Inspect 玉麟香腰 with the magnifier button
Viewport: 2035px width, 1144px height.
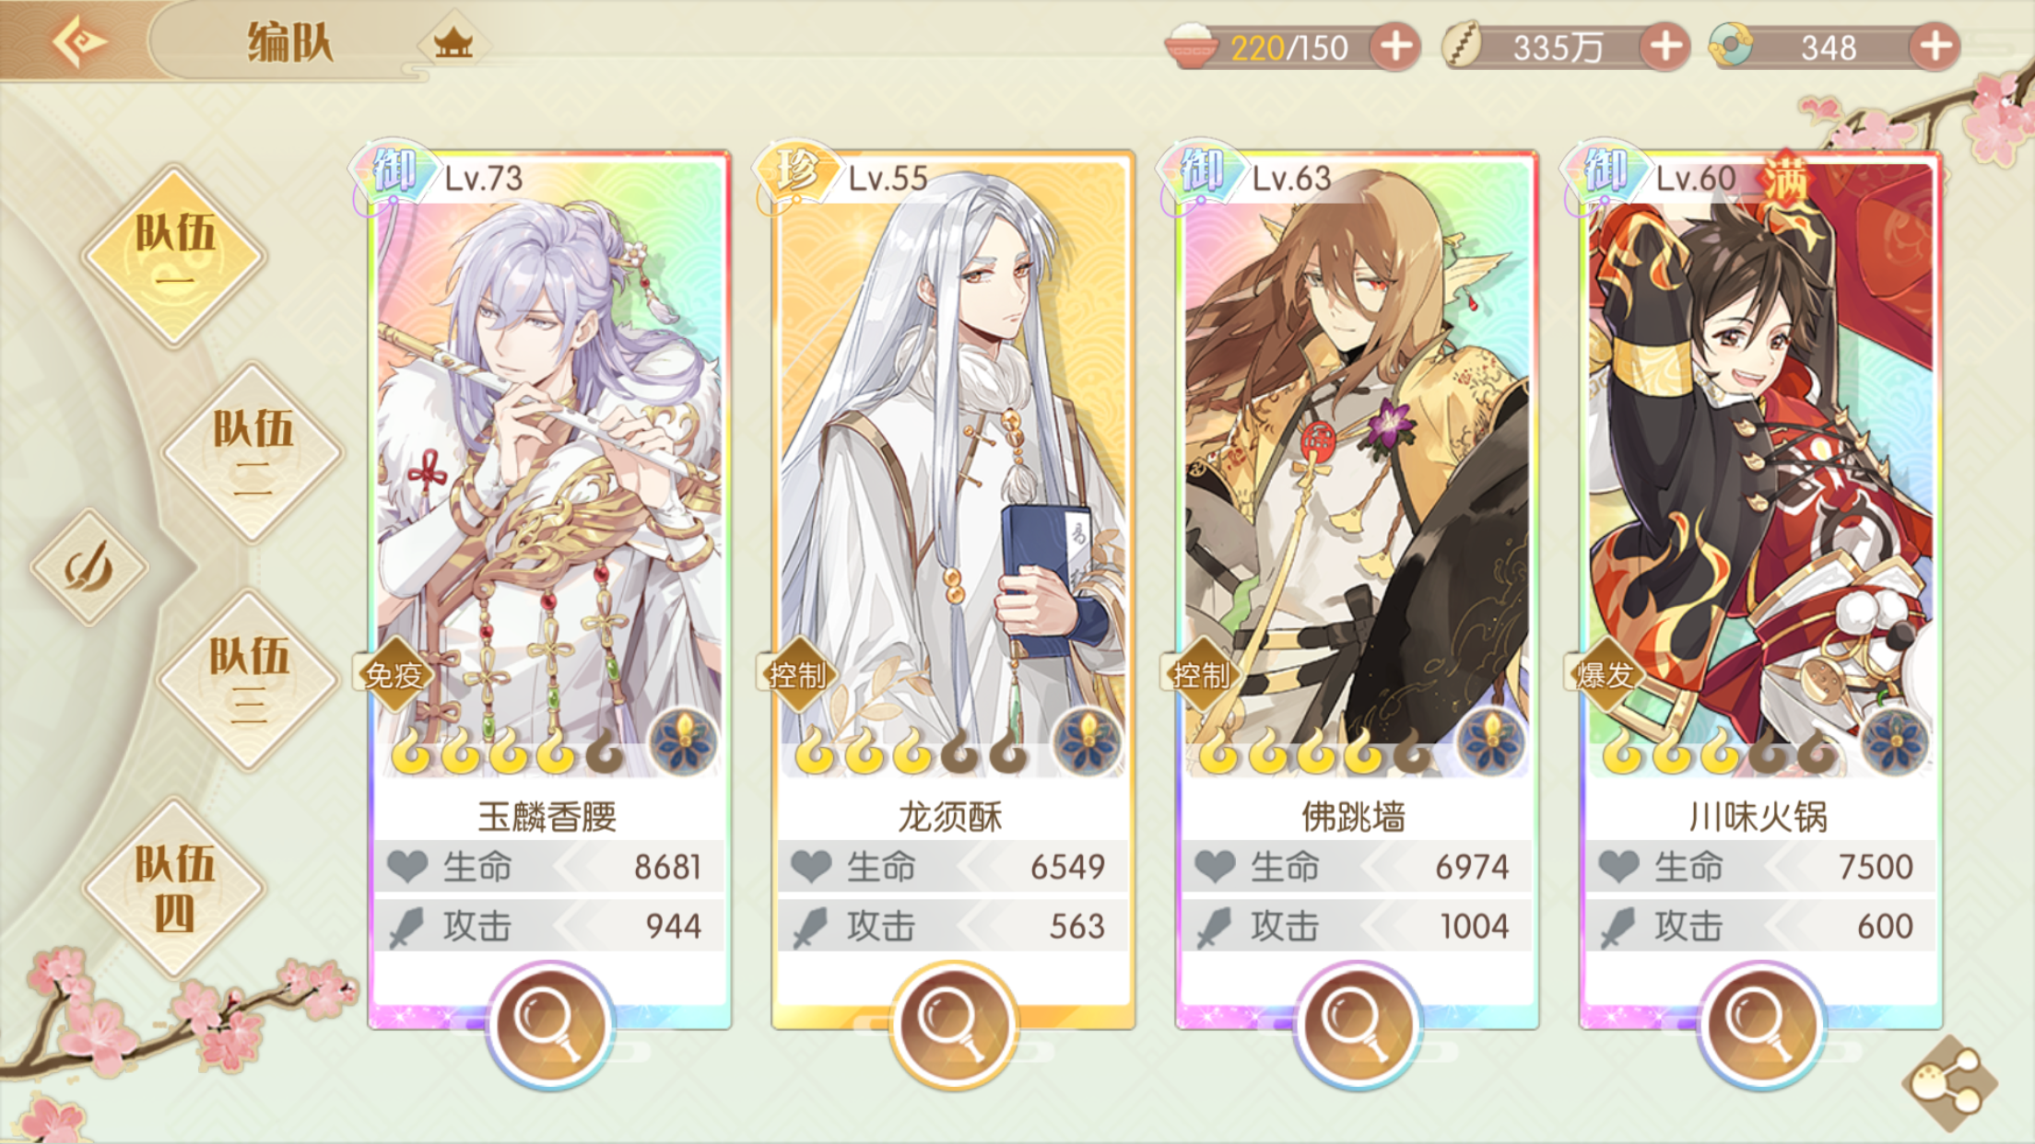pyautogui.click(x=549, y=1025)
